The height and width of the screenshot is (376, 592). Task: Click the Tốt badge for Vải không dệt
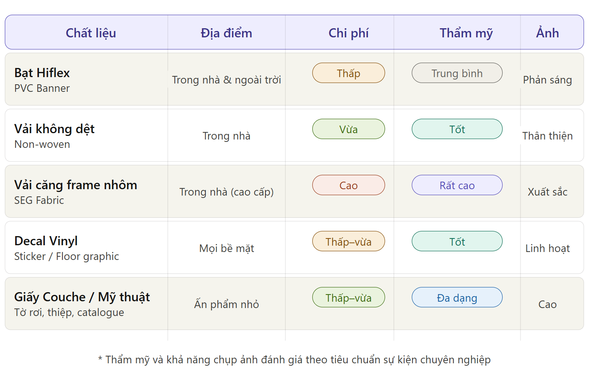457,129
